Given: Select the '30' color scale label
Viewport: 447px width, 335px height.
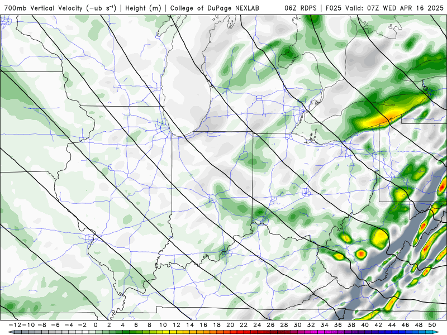Looking at the screenshot, I should click(x=298, y=325).
